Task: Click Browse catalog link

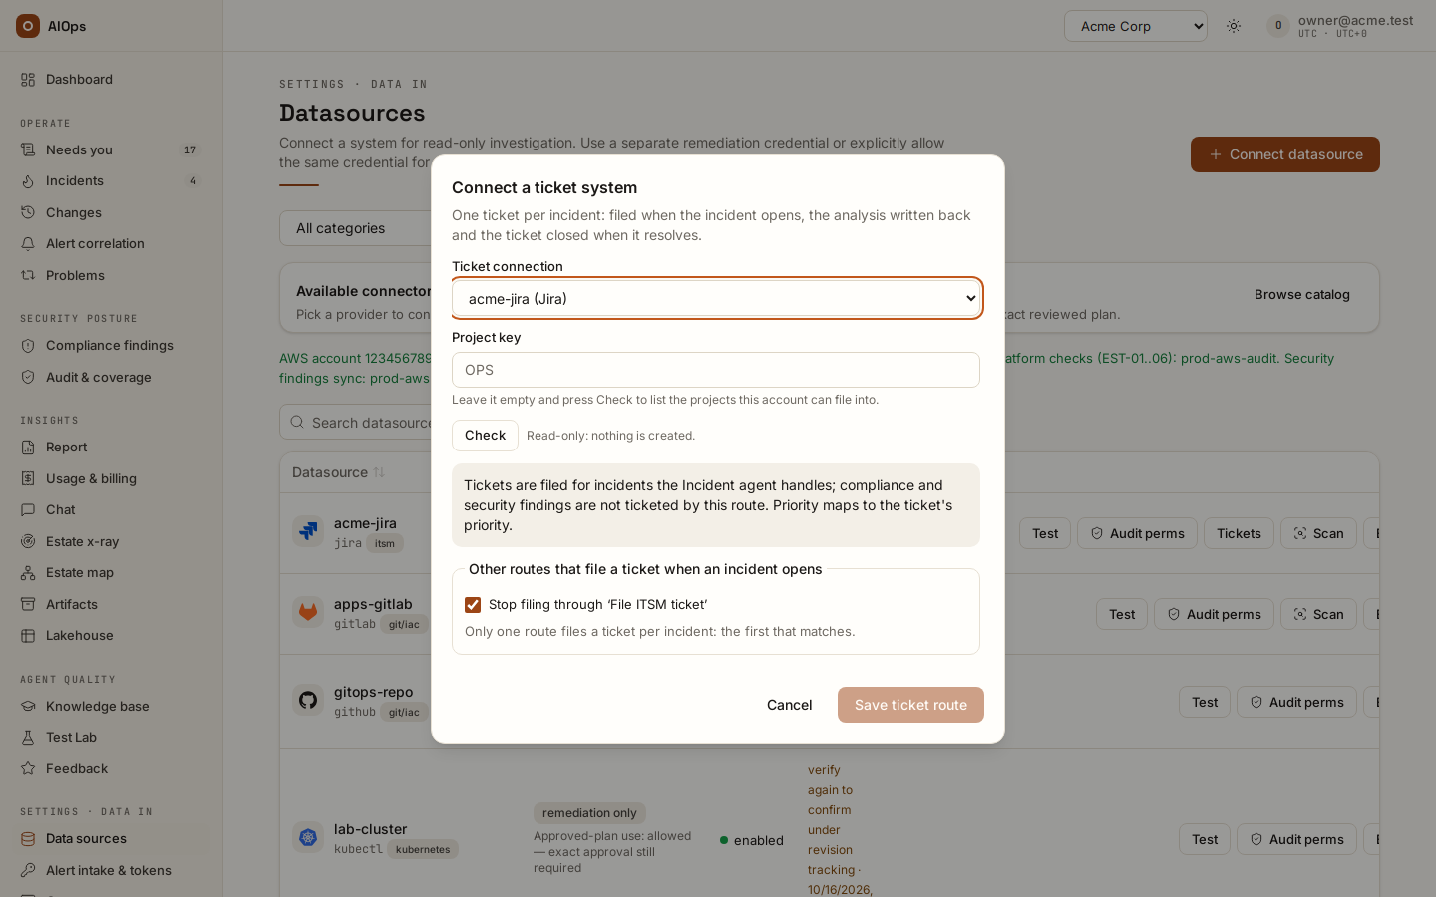Action: pyautogui.click(x=1301, y=294)
